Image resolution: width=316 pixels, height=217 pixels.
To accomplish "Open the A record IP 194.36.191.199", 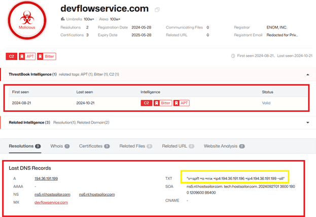I will coord(46,179).
